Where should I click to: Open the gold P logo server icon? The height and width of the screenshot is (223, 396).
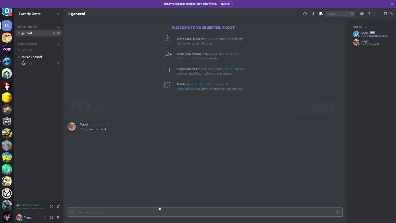click(7, 181)
